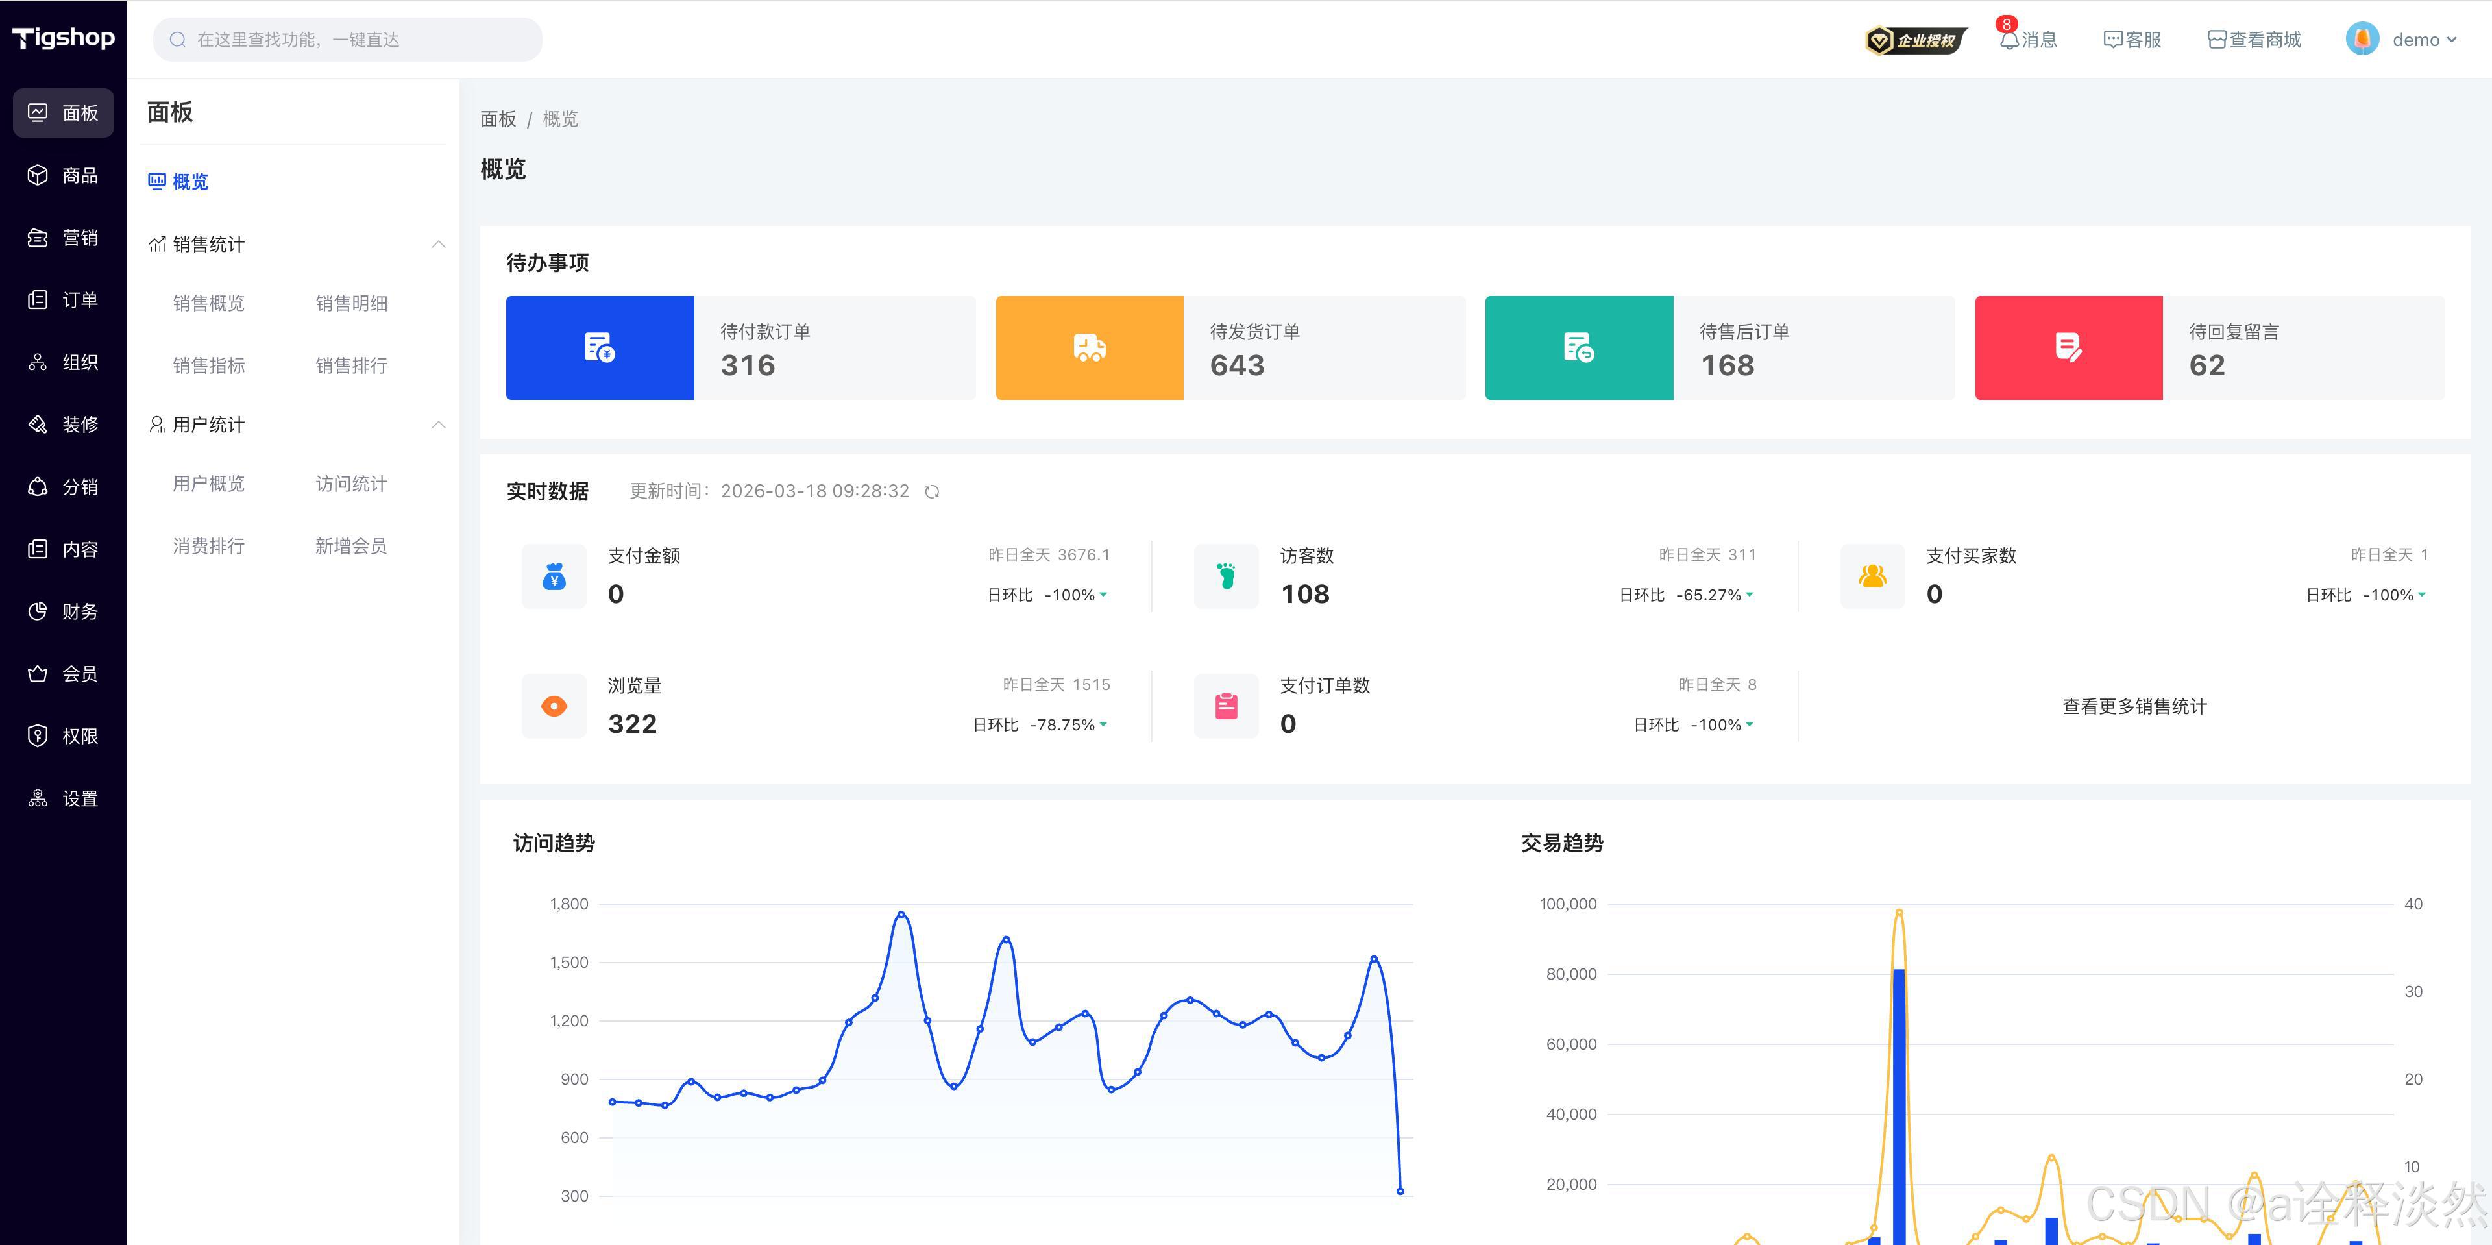Open the 设置 sidebar menu

point(63,798)
